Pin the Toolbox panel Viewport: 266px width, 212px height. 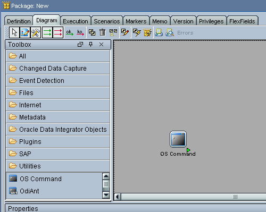tap(91, 44)
